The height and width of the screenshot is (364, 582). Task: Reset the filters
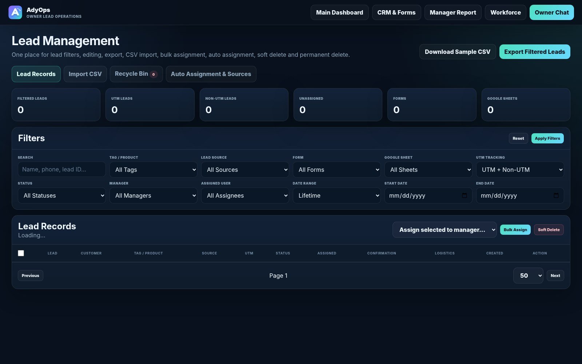(518, 138)
